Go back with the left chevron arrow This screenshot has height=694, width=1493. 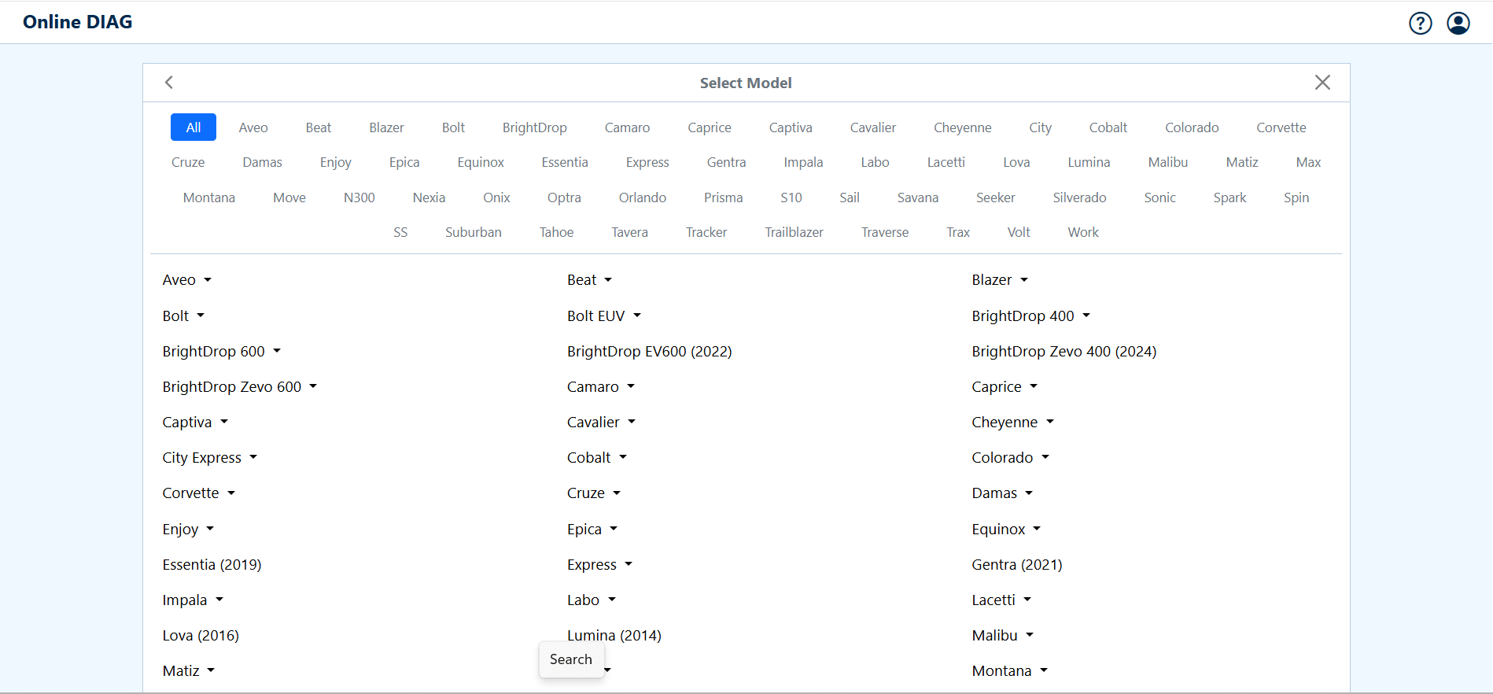pos(168,83)
